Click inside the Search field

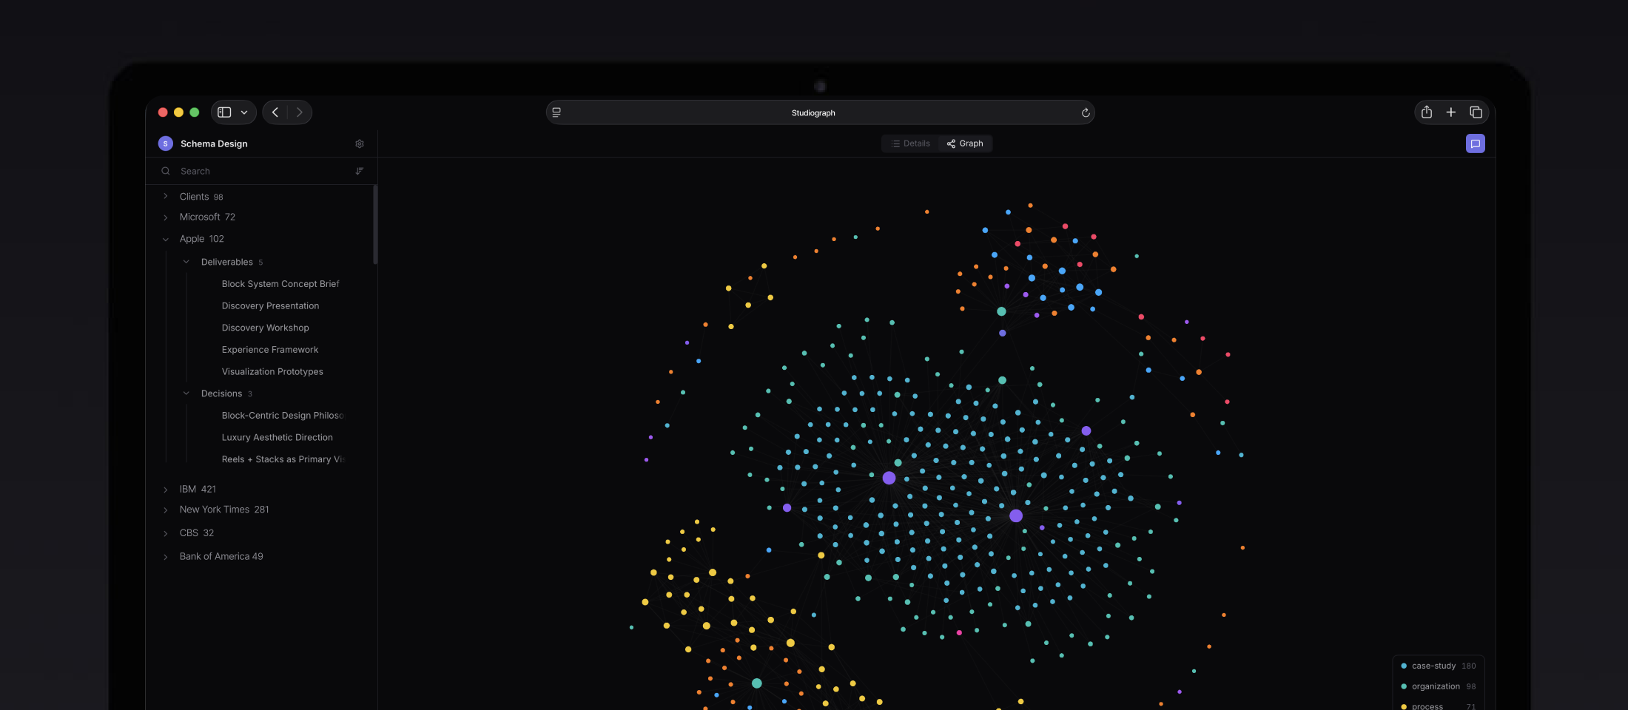pos(237,171)
